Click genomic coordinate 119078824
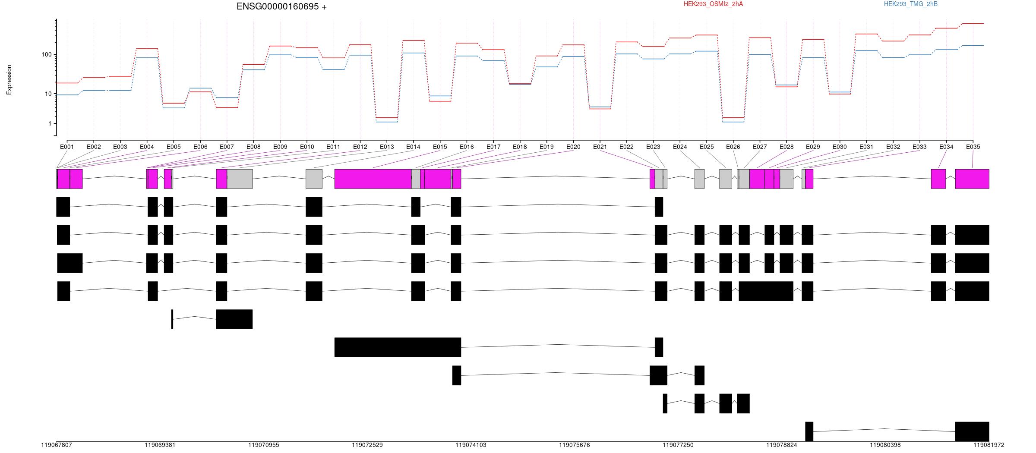Screen dimensions: 1036x453 (782, 445)
